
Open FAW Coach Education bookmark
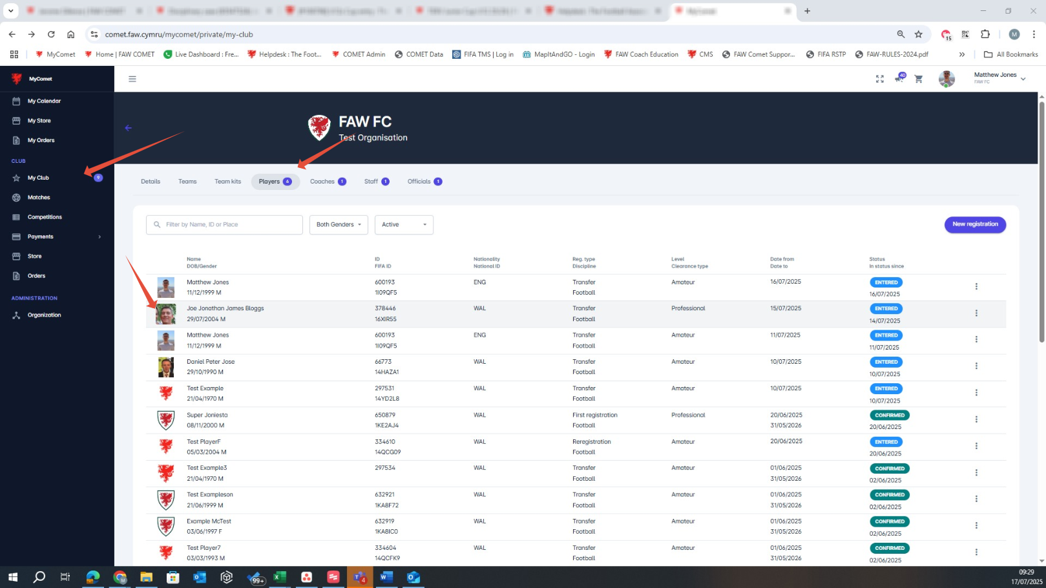(641, 54)
